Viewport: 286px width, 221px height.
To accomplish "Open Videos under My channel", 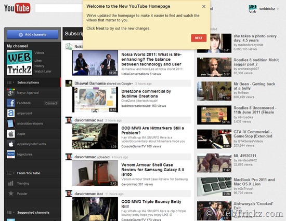I will (x=40, y=53).
